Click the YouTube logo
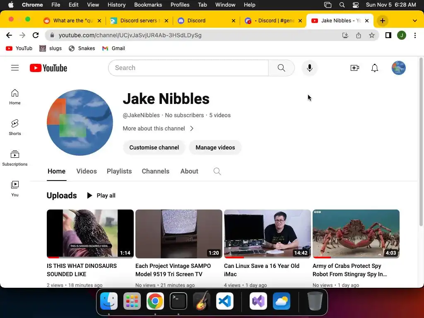Image resolution: width=424 pixels, height=318 pixels. 48,68
